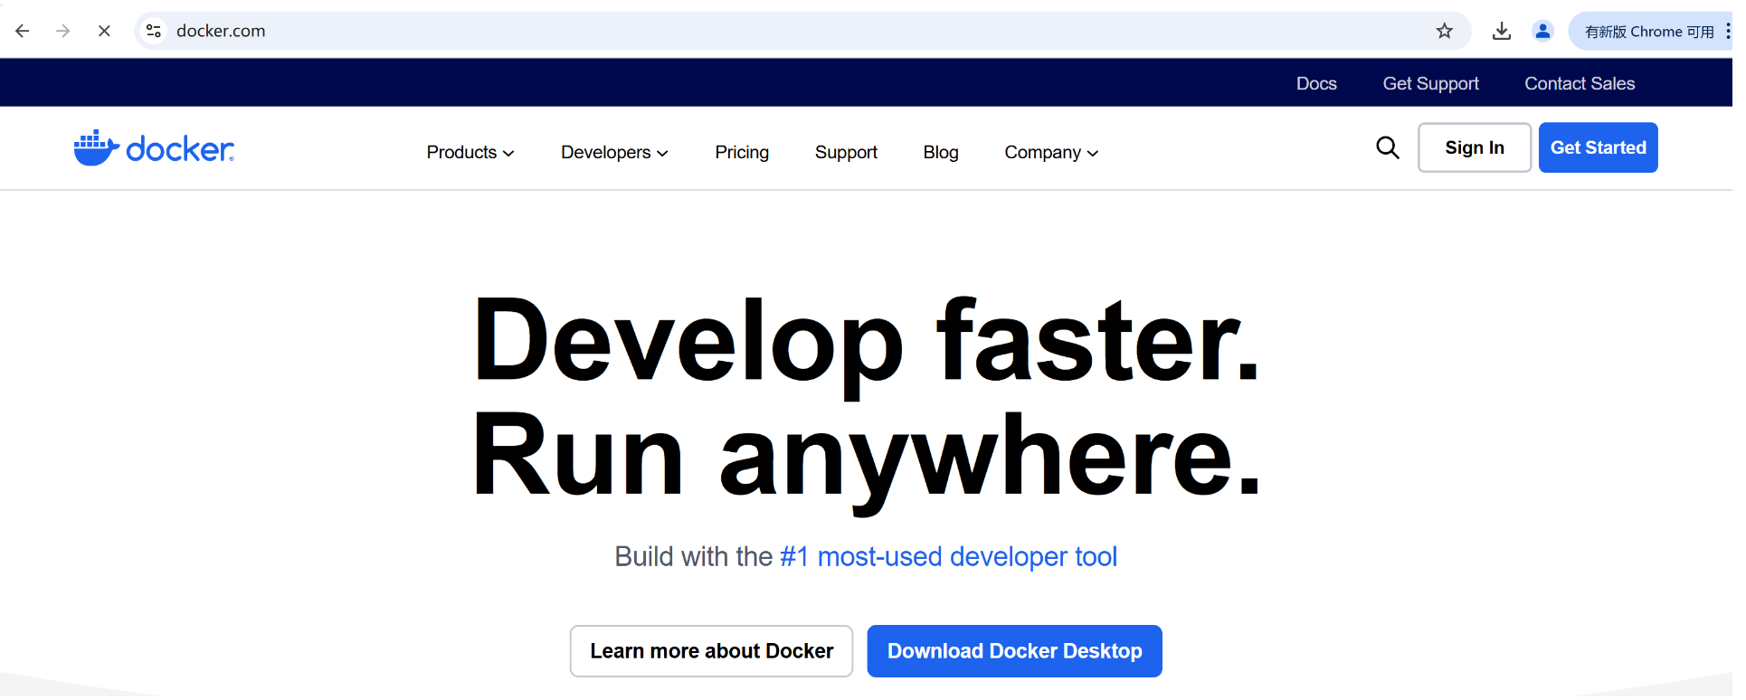Open the Chrome profile avatar
The image size is (1746, 700).
tap(1542, 31)
